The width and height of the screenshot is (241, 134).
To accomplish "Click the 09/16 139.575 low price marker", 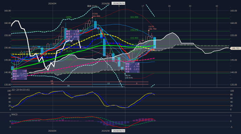I will [129, 76].
